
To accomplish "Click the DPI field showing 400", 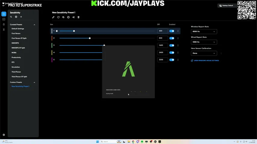I will click(x=163, y=31).
